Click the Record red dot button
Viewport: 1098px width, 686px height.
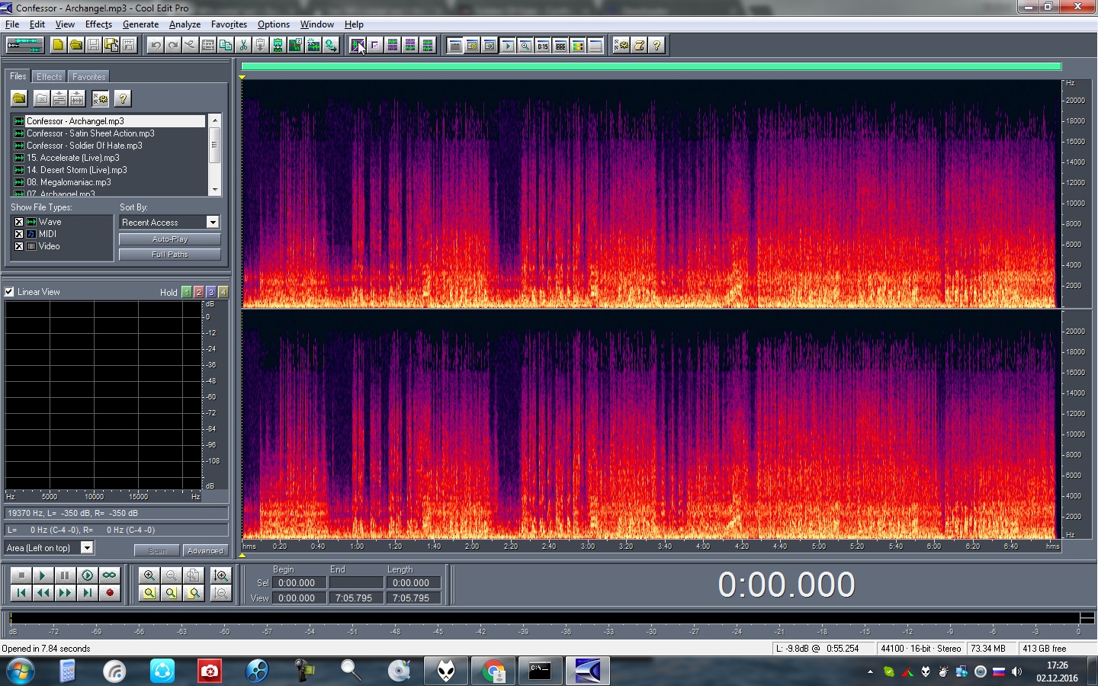109,592
